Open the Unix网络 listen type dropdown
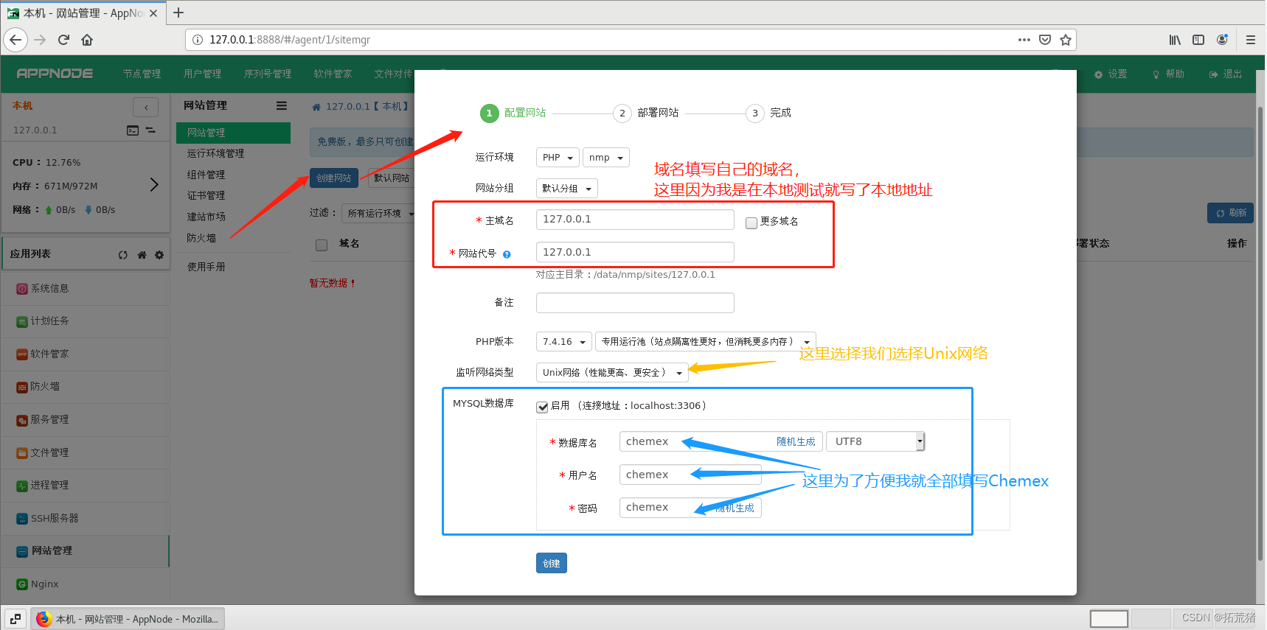This screenshot has width=1267, height=630. [612, 373]
